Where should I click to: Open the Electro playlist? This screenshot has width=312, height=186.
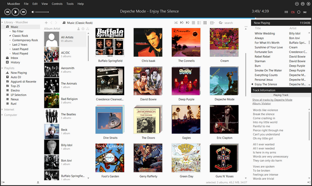tap(15, 90)
